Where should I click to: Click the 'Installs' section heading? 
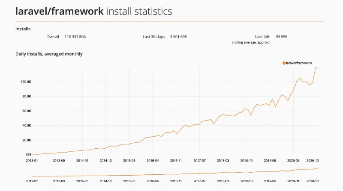click(23, 29)
